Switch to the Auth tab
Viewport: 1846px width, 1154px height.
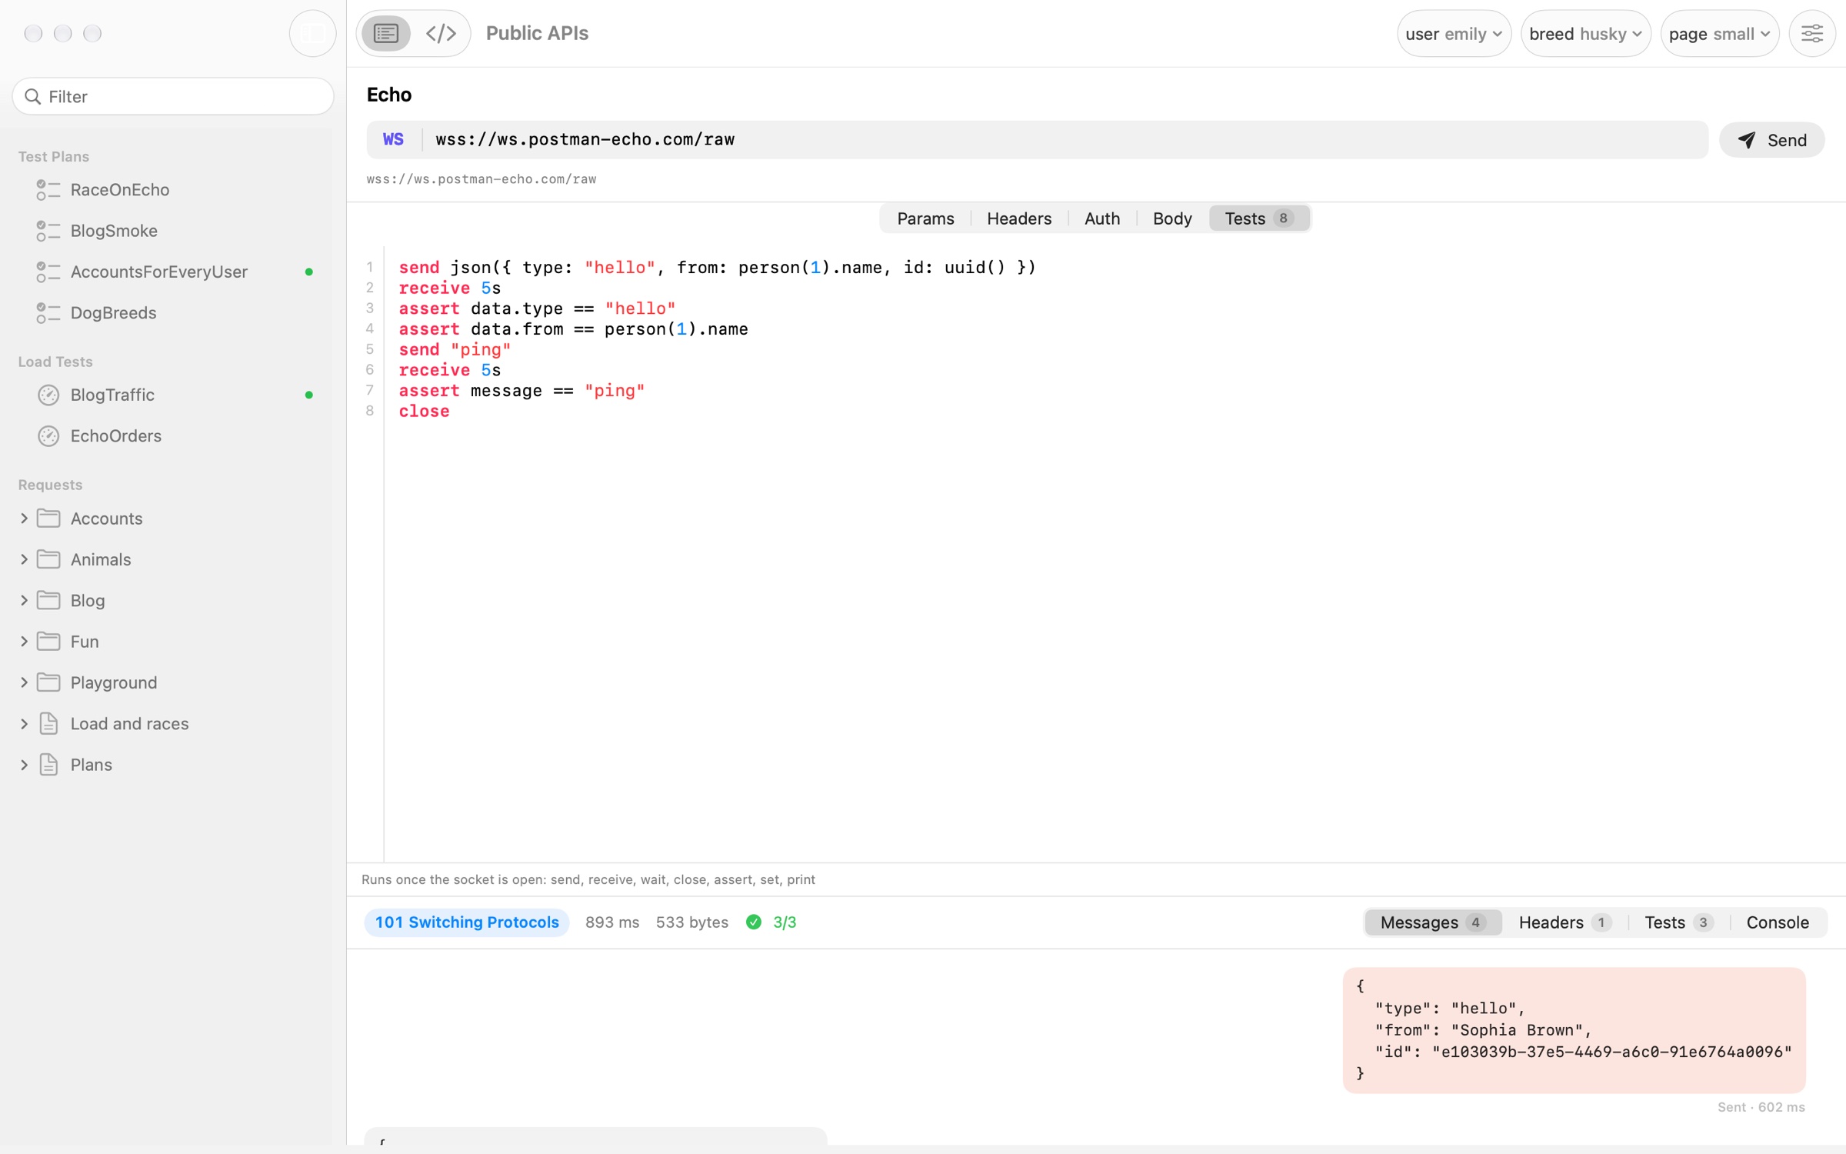[1101, 218]
